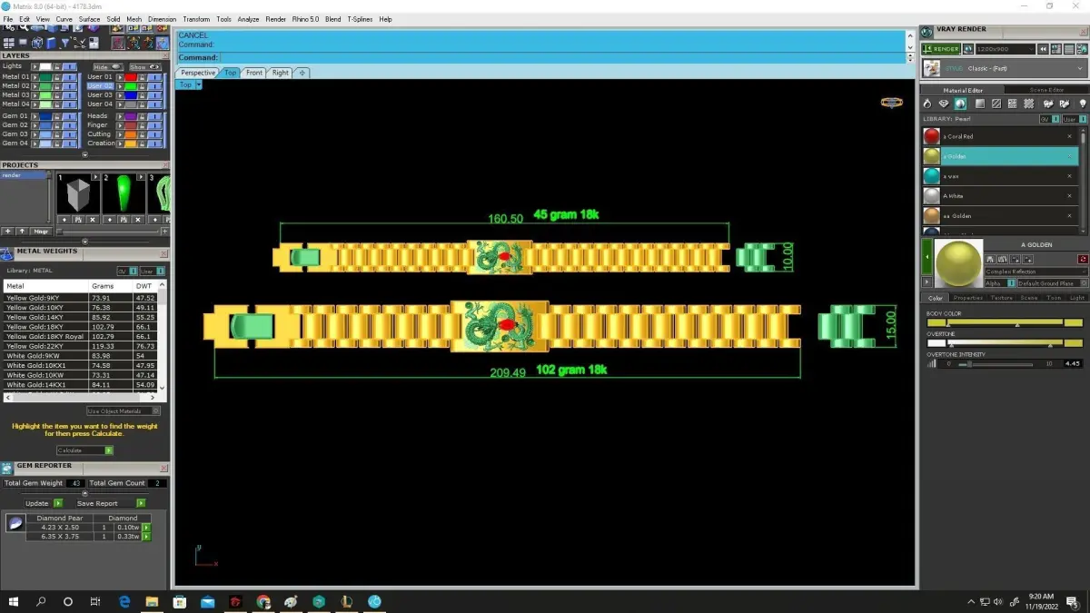Click the green RENDER button

click(x=940, y=49)
